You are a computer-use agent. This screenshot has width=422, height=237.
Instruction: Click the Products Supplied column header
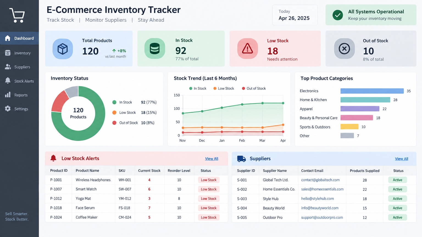tap(365, 171)
